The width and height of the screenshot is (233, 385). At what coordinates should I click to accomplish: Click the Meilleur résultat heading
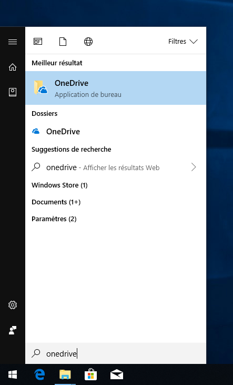pos(57,63)
